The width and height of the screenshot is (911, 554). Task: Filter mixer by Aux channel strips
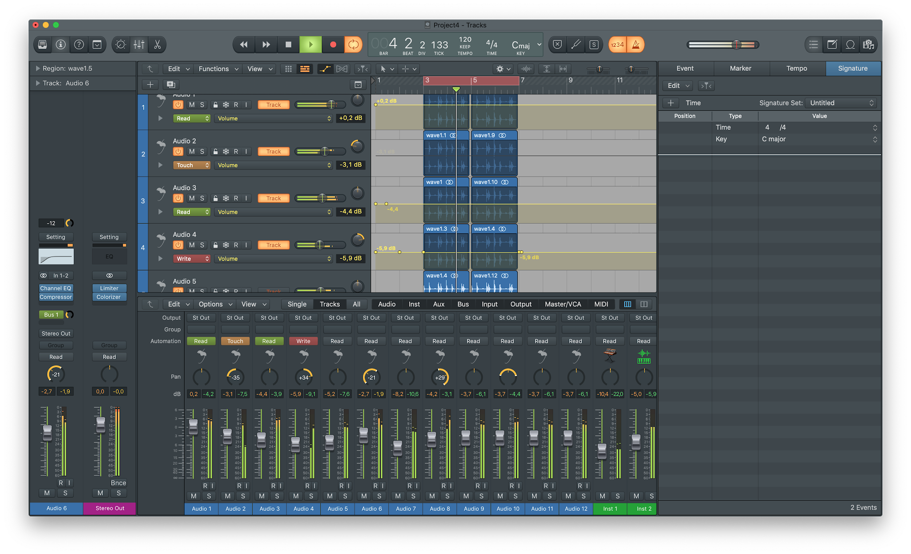click(439, 304)
